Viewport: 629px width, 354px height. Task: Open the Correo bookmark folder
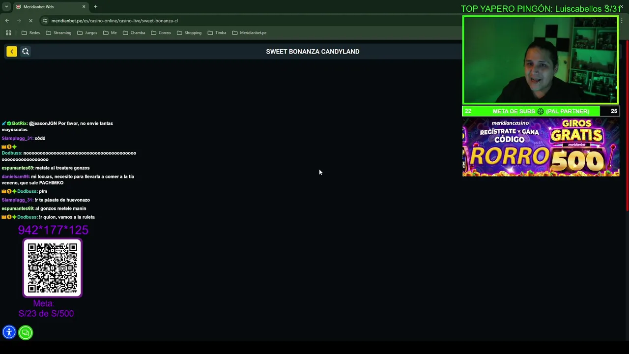click(161, 32)
